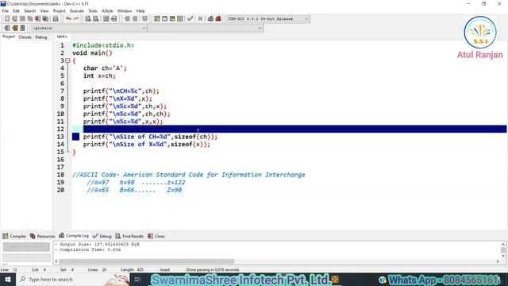Click the Save All toolbar icon
This screenshot has width=508, height=286.
pos(30,19)
